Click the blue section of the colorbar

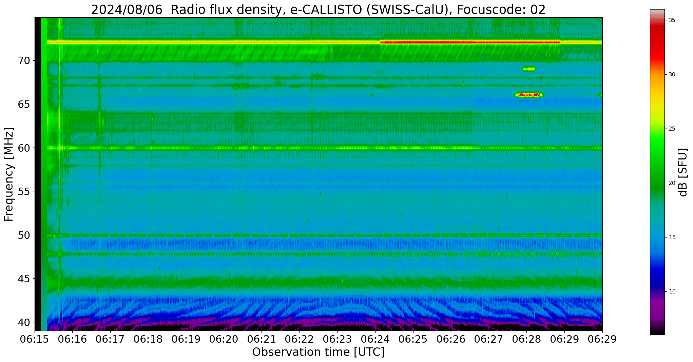coord(657,261)
